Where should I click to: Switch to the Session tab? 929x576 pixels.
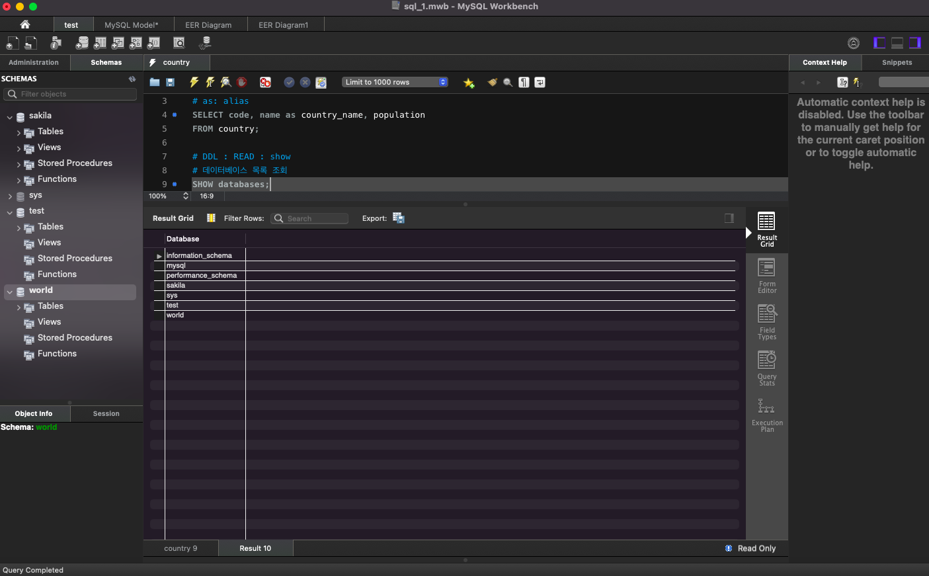tap(106, 413)
